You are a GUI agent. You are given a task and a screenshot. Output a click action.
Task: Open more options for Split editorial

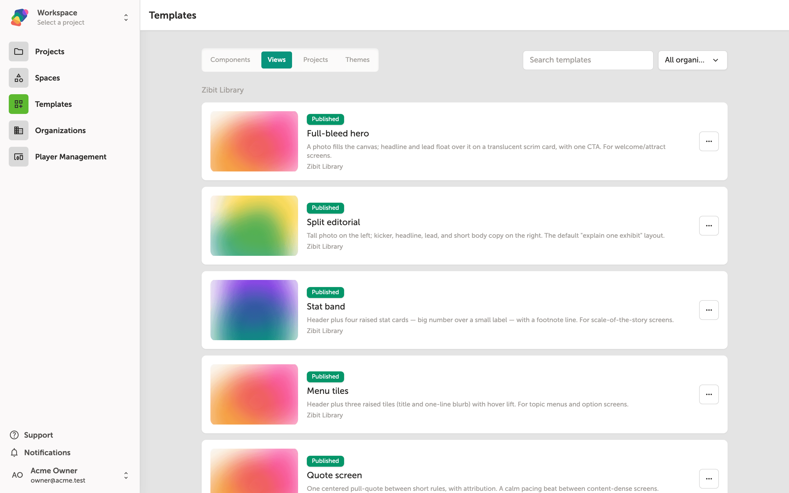pos(709,226)
